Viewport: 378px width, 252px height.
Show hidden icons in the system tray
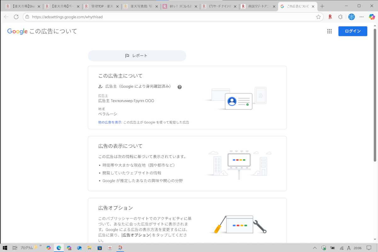pos(315,248)
